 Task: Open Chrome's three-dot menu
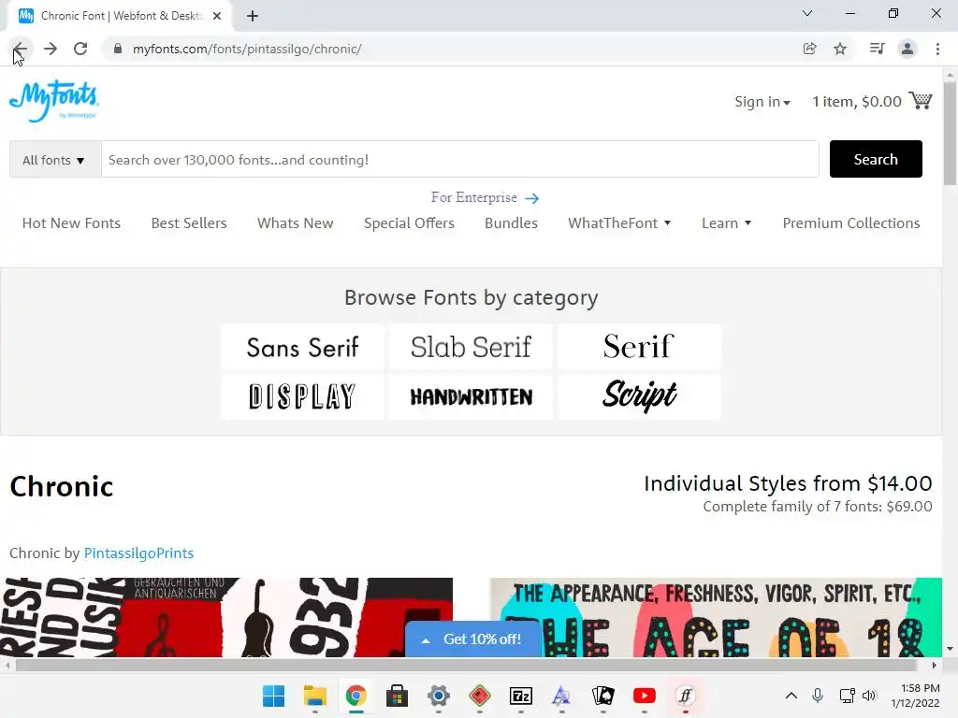pos(937,49)
